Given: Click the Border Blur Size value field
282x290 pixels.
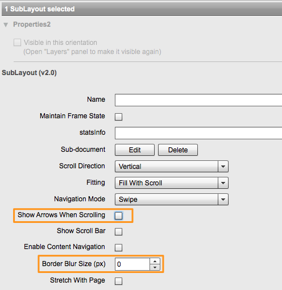Looking at the screenshot, I should pos(132,264).
